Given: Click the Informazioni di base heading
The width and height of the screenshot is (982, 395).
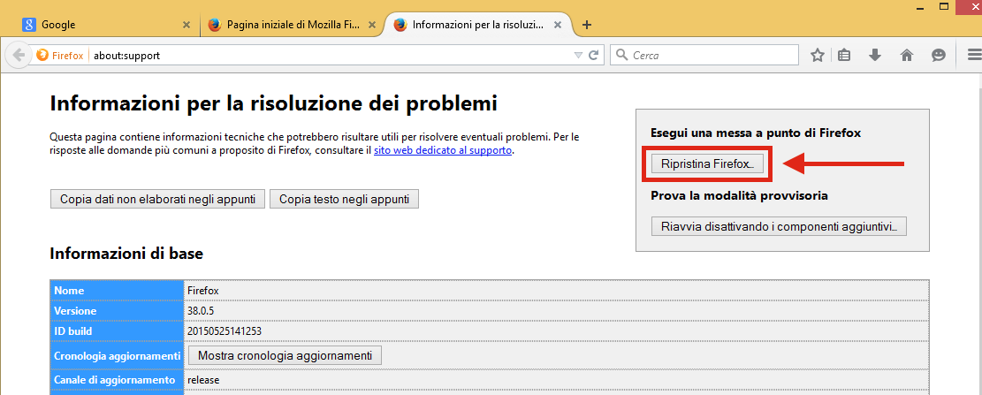Looking at the screenshot, I should [126, 254].
